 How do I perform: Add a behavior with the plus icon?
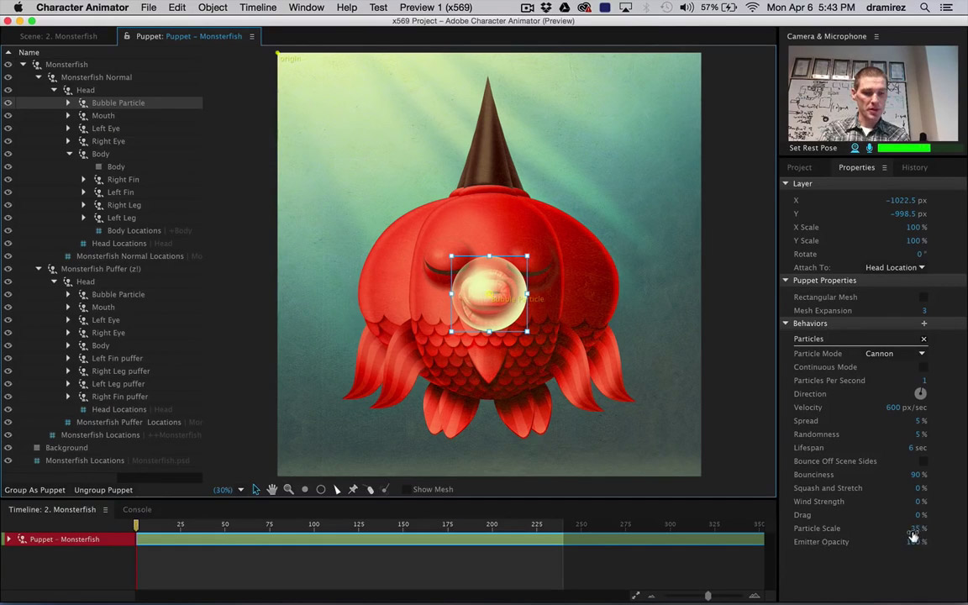click(x=923, y=324)
